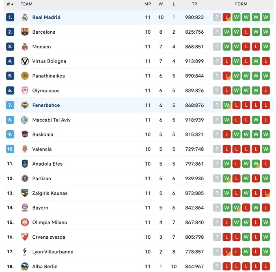Click the FORM column header
This screenshot has width=276, height=272.
point(241,4)
